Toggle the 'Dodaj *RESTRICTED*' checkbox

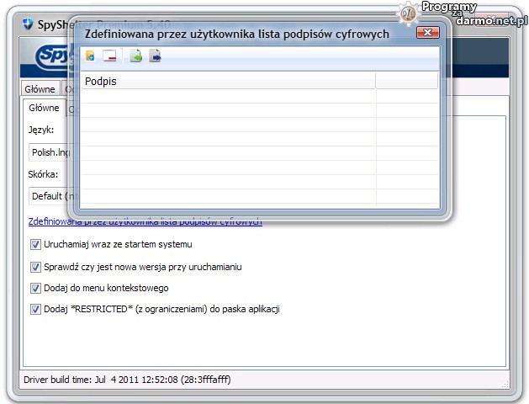tap(35, 309)
